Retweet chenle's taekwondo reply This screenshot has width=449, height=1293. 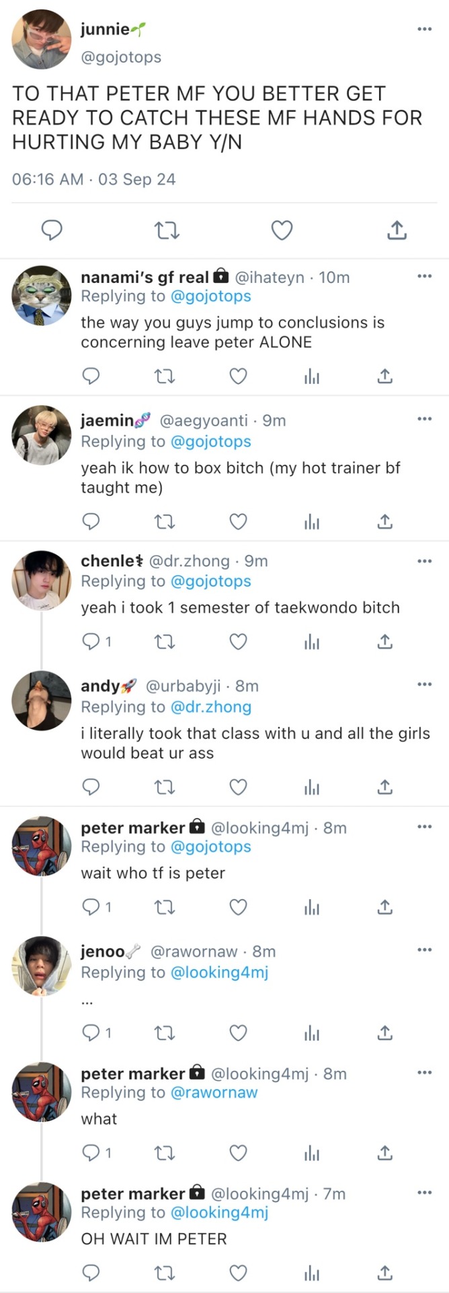(x=165, y=641)
